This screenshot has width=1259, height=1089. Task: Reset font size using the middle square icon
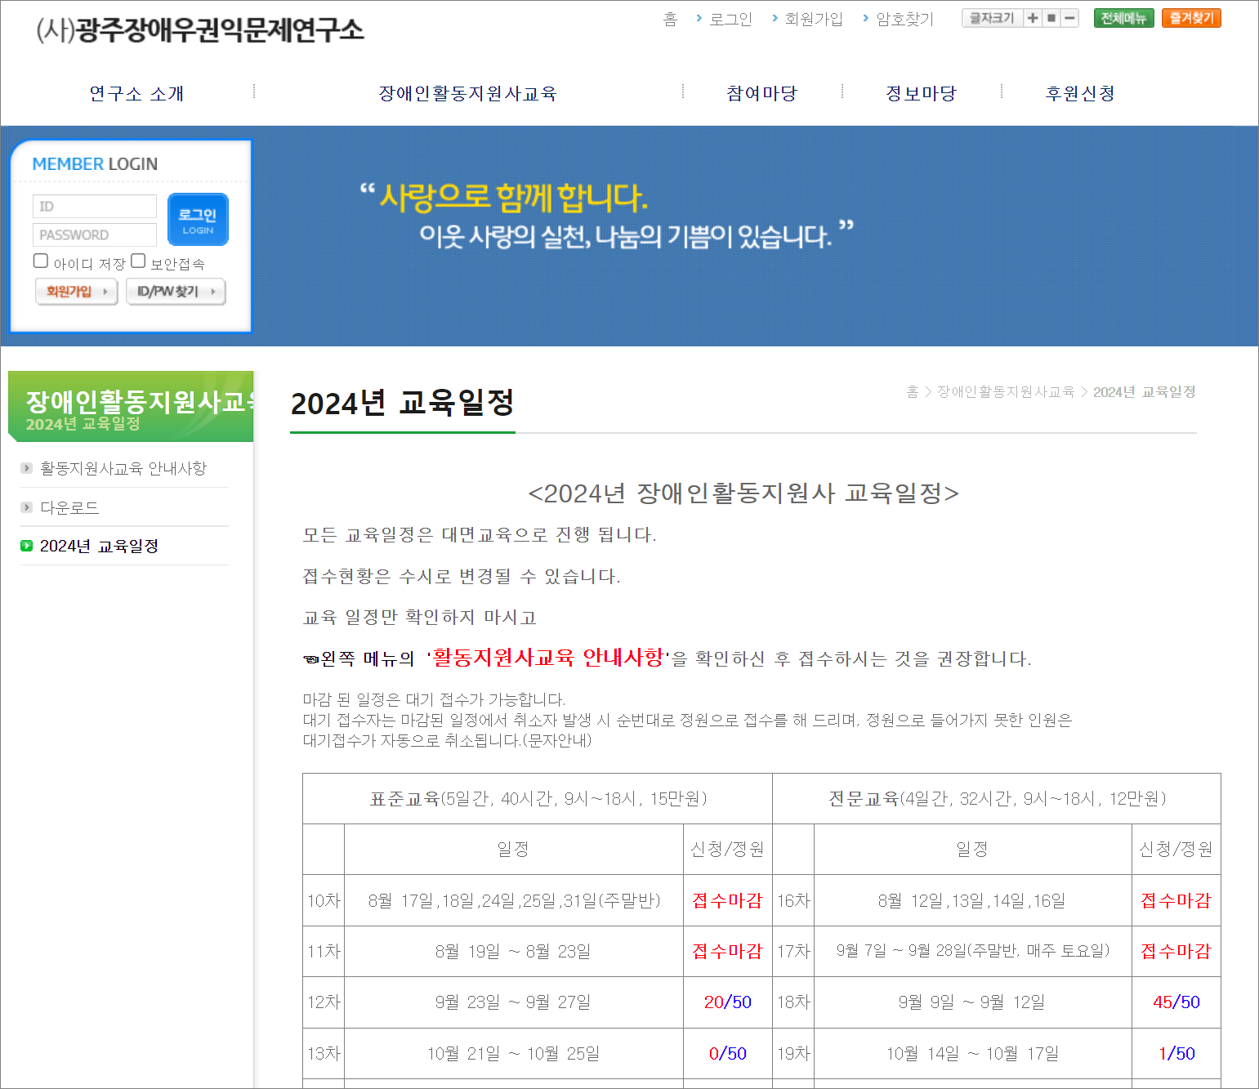click(1051, 17)
